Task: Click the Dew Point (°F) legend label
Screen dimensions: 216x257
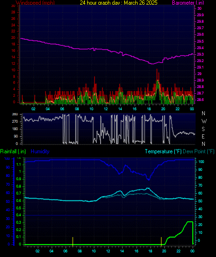Action: tap(198, 151)
